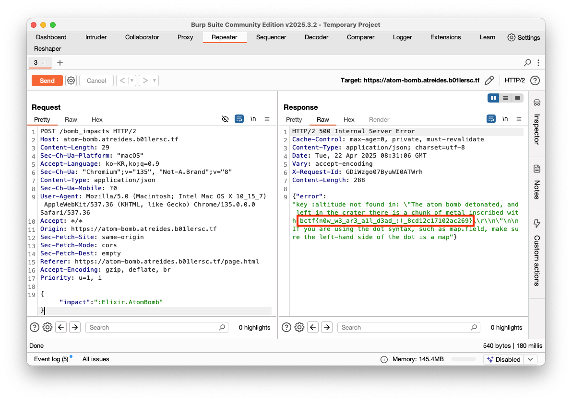Viewport: 572px width, 401px height.
Task: Click the memory info icon
Action: (x=384, y=359)
